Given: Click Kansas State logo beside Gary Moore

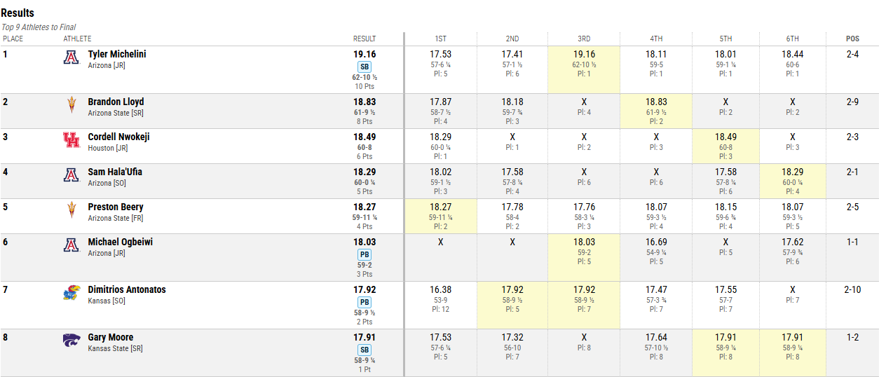Looking at the screenshot, I should click(x=71, y=341).
